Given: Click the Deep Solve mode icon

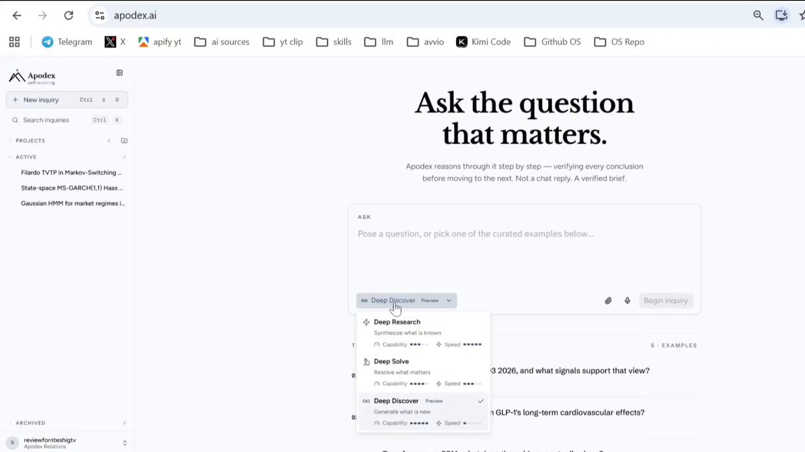Looking at the screenshot, I should point(366,362).
